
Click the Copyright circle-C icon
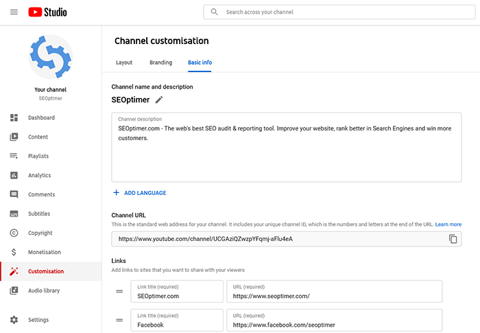(14, 233)
